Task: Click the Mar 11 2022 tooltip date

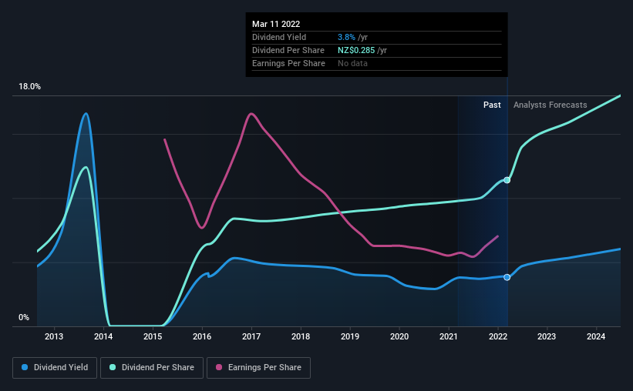Action: 276,24
